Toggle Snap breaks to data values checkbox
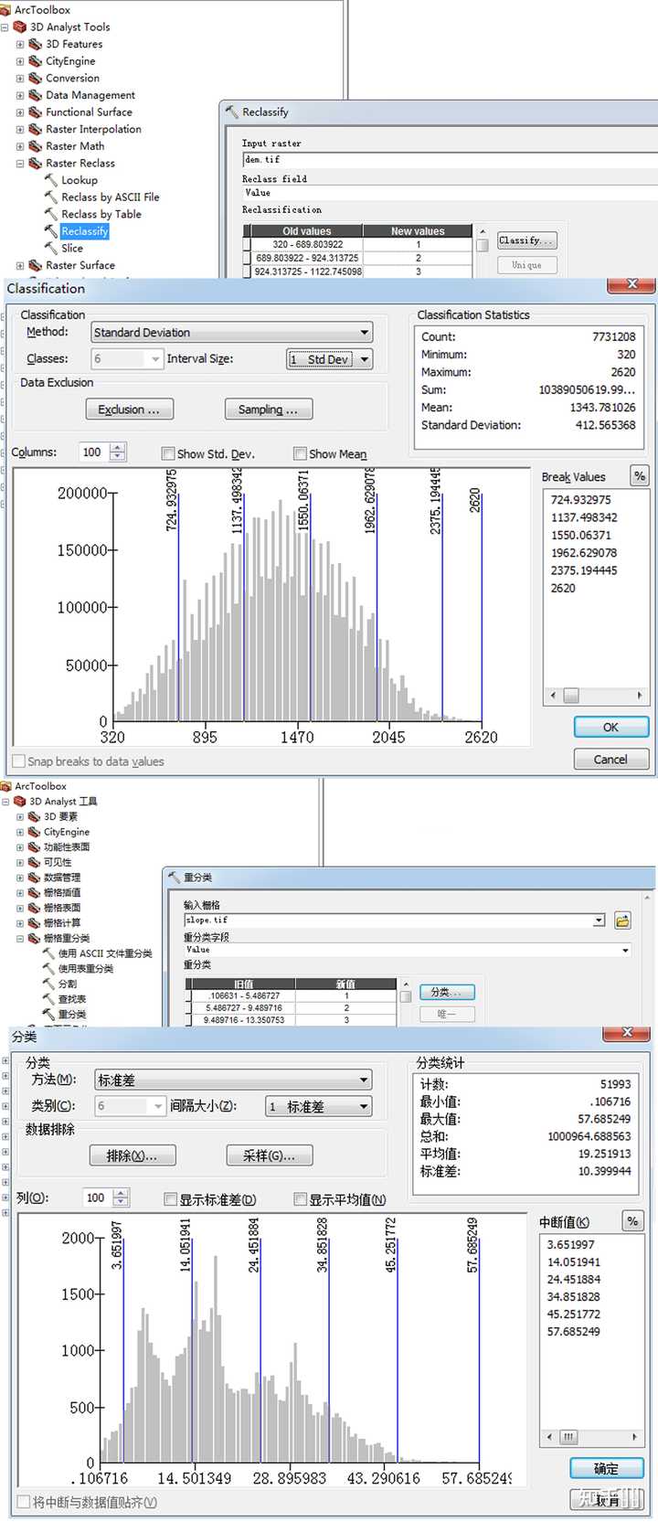This screenshot has width=658, height=1522. (18, 761)
